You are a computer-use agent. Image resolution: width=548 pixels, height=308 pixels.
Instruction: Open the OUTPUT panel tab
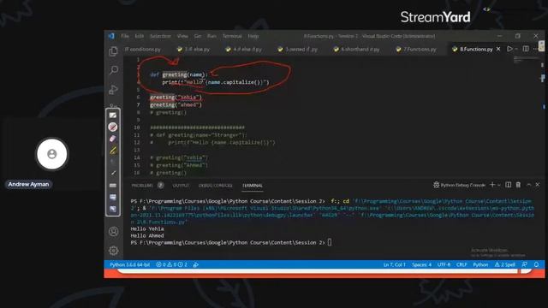(181, 186)
